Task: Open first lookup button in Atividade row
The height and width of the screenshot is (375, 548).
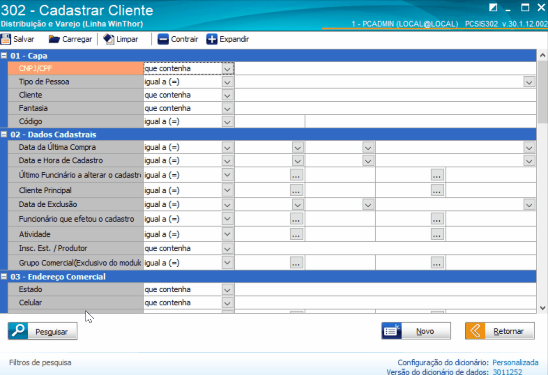Action: [x=296, y=235]
